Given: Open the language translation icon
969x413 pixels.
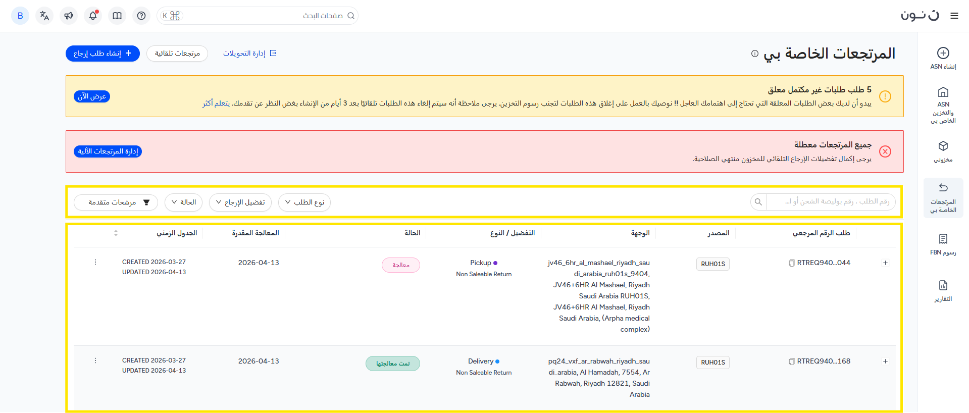Looking at the screenshot, I should click(x=44, y=16).
